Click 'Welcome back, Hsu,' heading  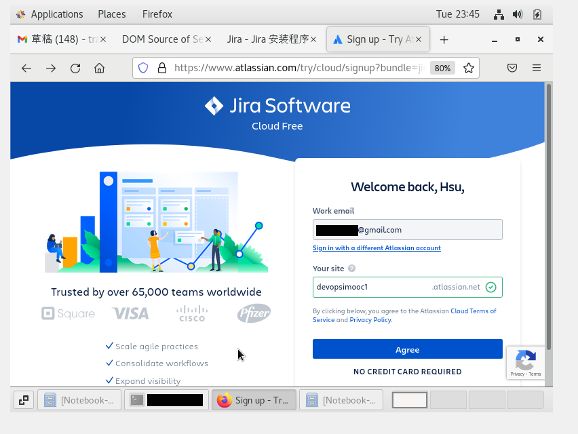click(407, 187)
